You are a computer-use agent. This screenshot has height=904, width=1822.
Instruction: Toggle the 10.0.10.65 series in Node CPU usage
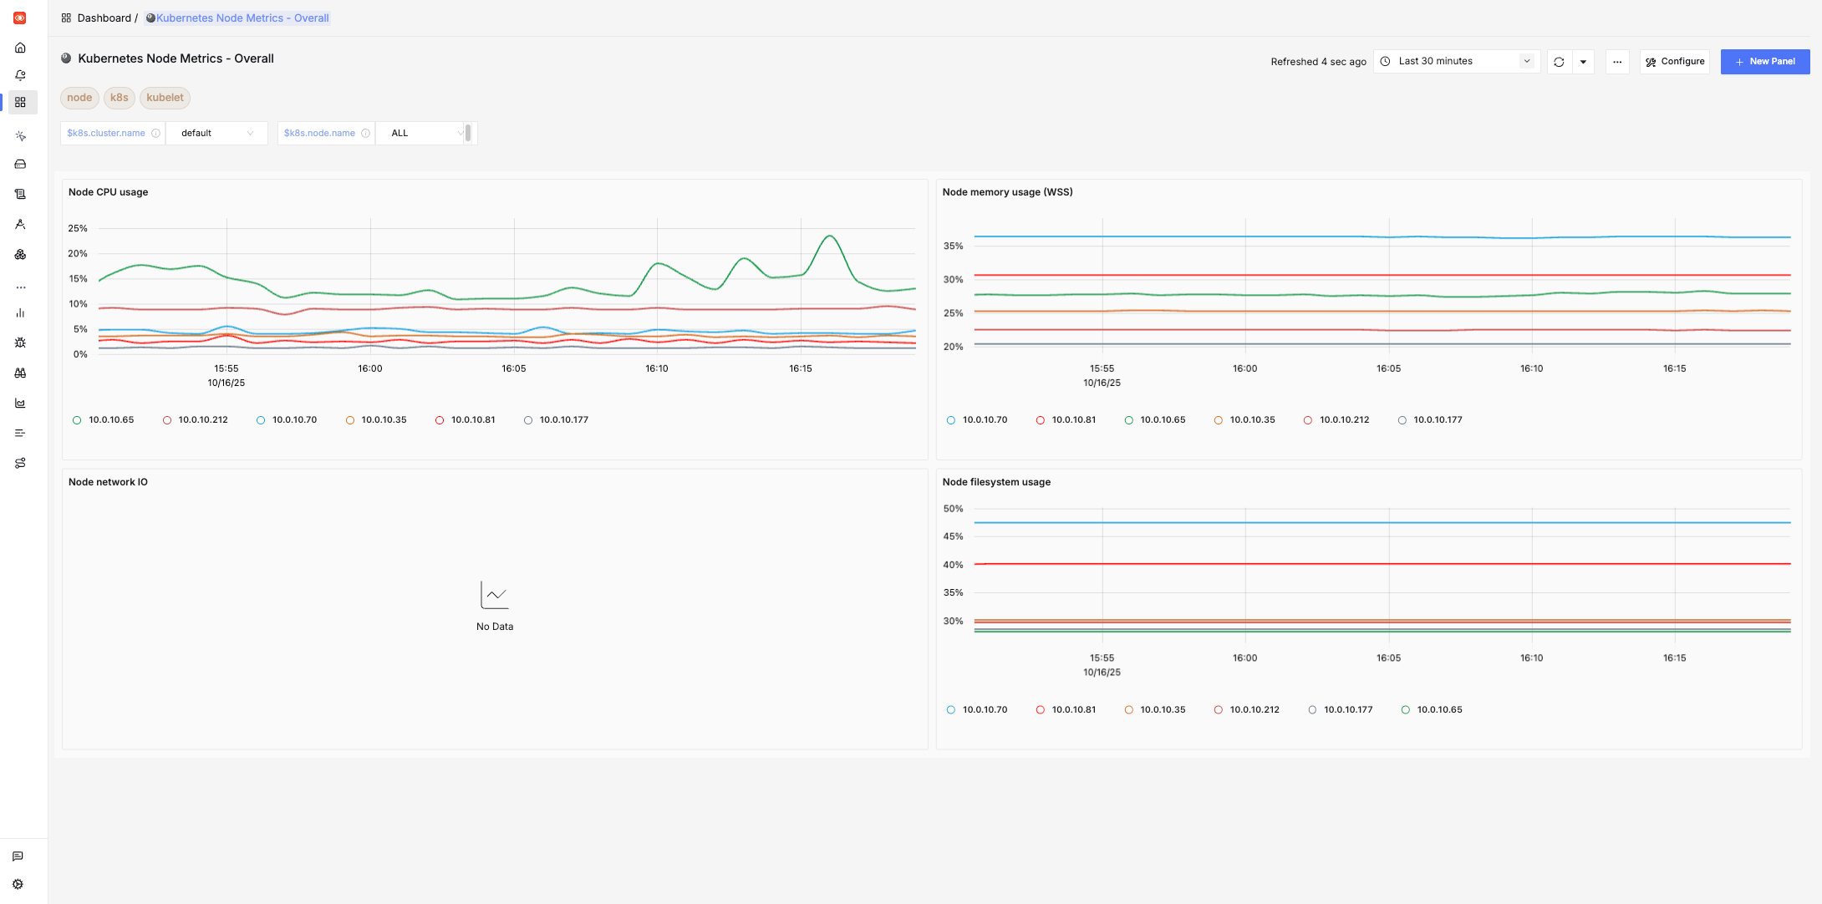pos(111,419)
